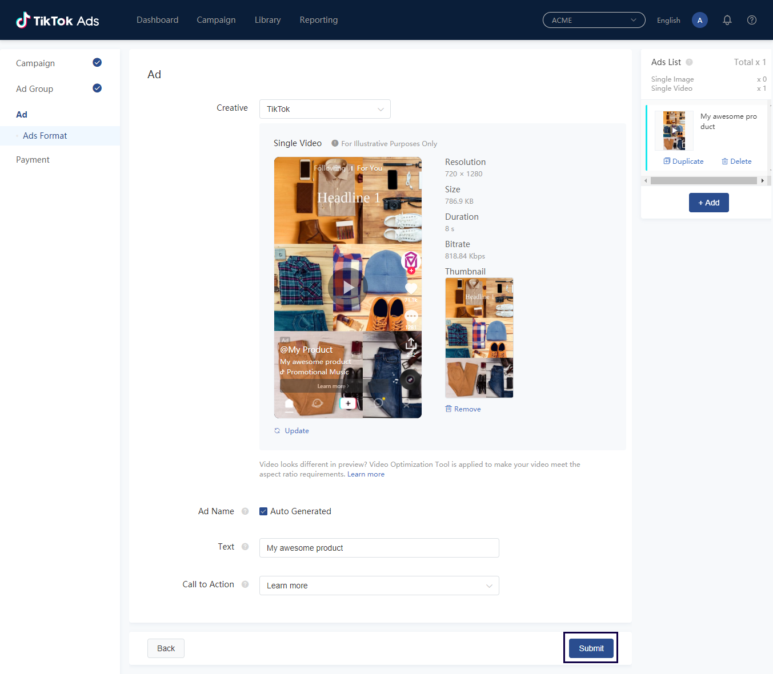This screenshot has width=773, height=674.
Task: Expand the Call to Action dropdown
Action: [379, 586]
